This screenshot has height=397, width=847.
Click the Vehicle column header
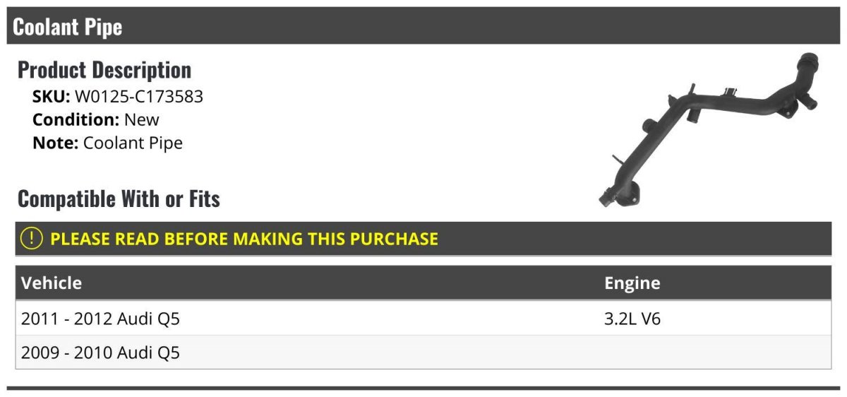coord(52,283)
